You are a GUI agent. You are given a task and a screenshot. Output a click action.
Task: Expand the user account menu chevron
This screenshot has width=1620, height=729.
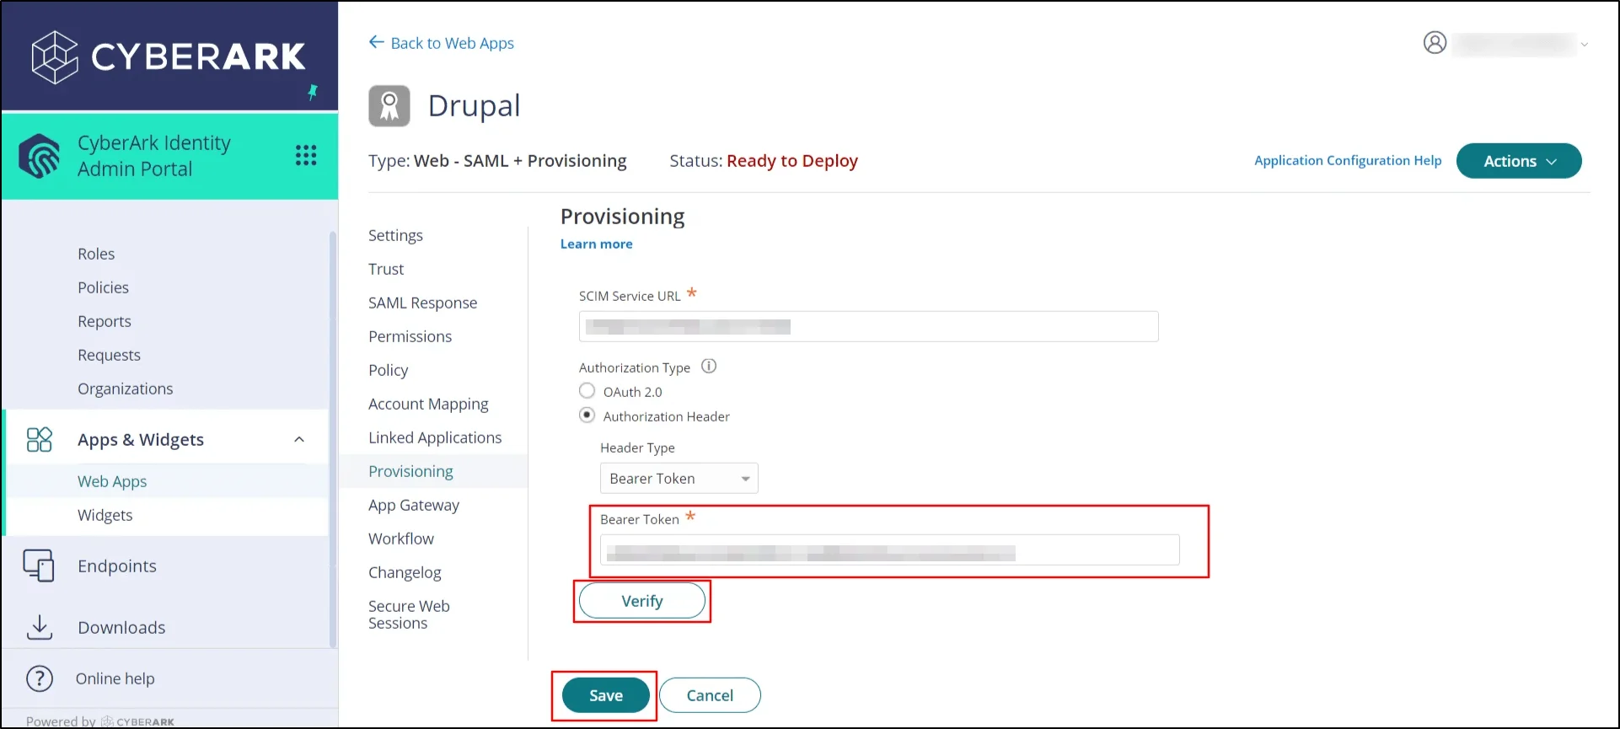click(1585, 45)
